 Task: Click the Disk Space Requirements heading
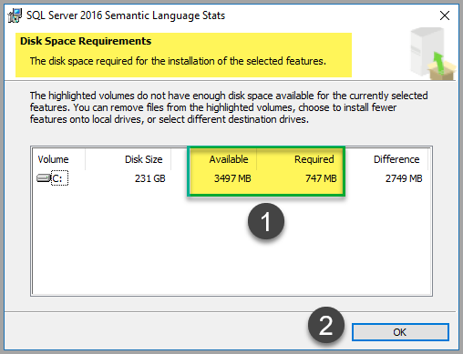[86, 41]
